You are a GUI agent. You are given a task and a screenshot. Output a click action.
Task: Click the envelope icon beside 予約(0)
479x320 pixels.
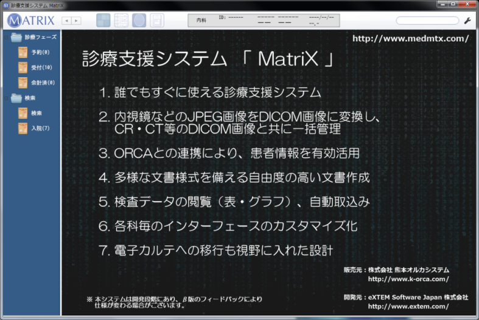pyautogui.click(x=23, y=52)
